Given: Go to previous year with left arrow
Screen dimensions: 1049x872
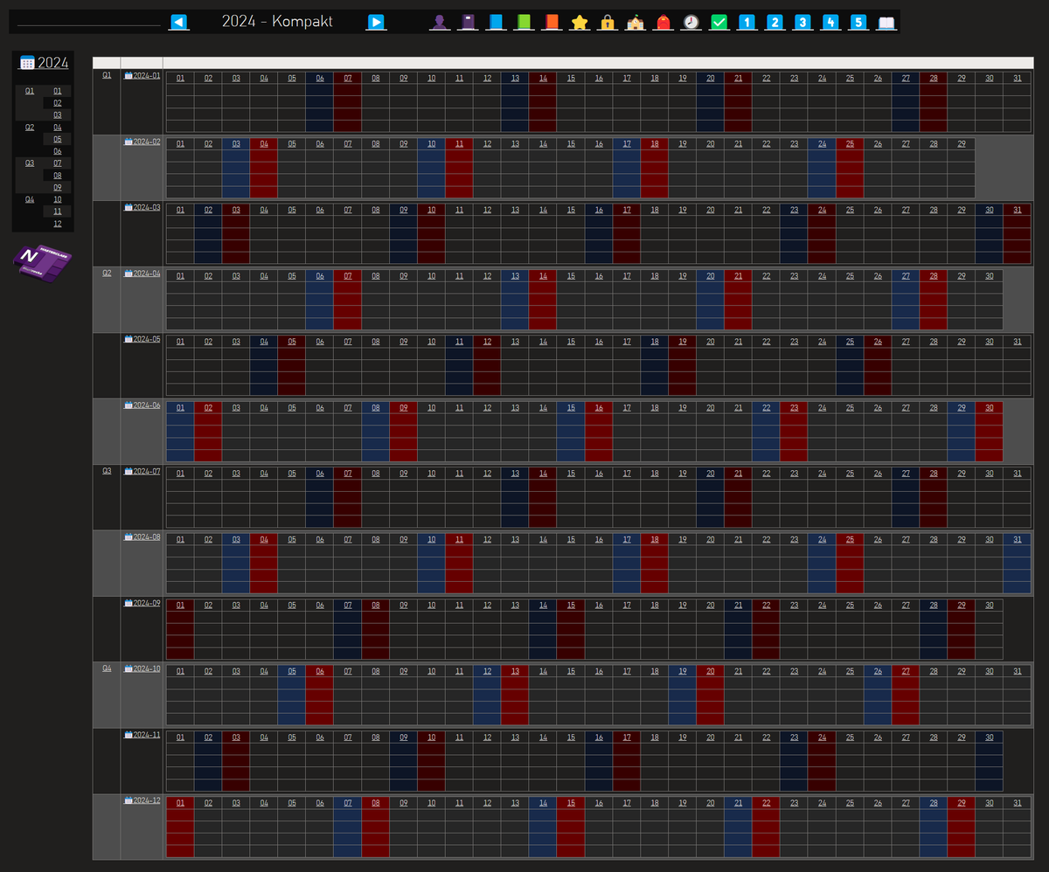Looking at the screenshot, I should pos(178,22).
